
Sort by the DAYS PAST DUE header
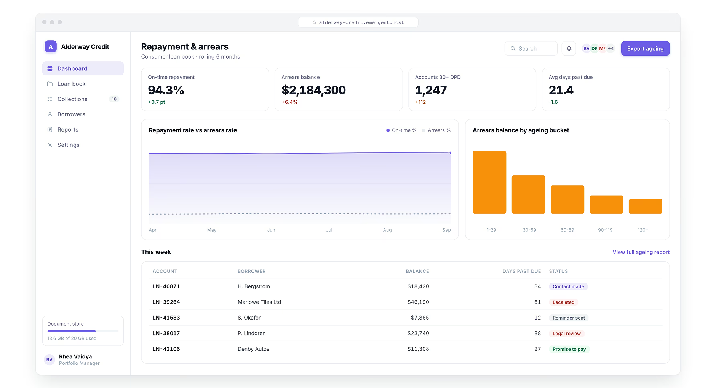tap(521, 271)
